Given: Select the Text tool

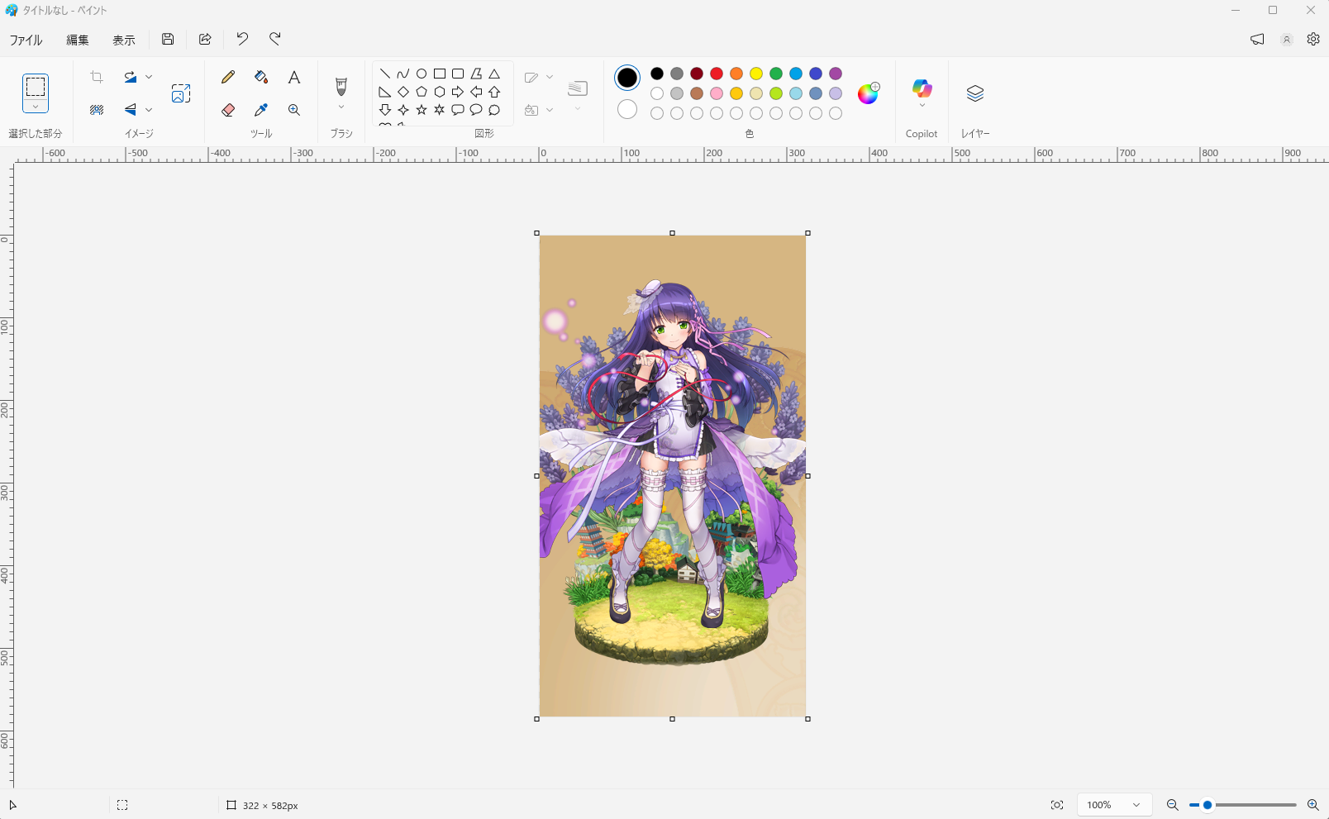Looking at the screenshot, I should point(294,77).
